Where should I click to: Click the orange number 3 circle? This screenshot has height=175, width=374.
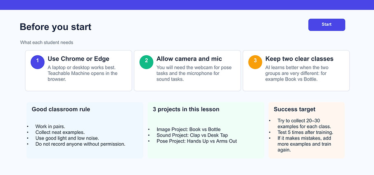click(255, 62)
